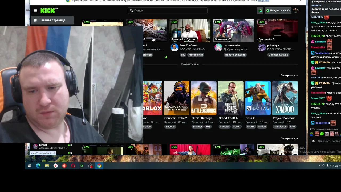Open File Explorer from taskbar
This screenshot has width=341, height=192.
[x=47, y=166]
